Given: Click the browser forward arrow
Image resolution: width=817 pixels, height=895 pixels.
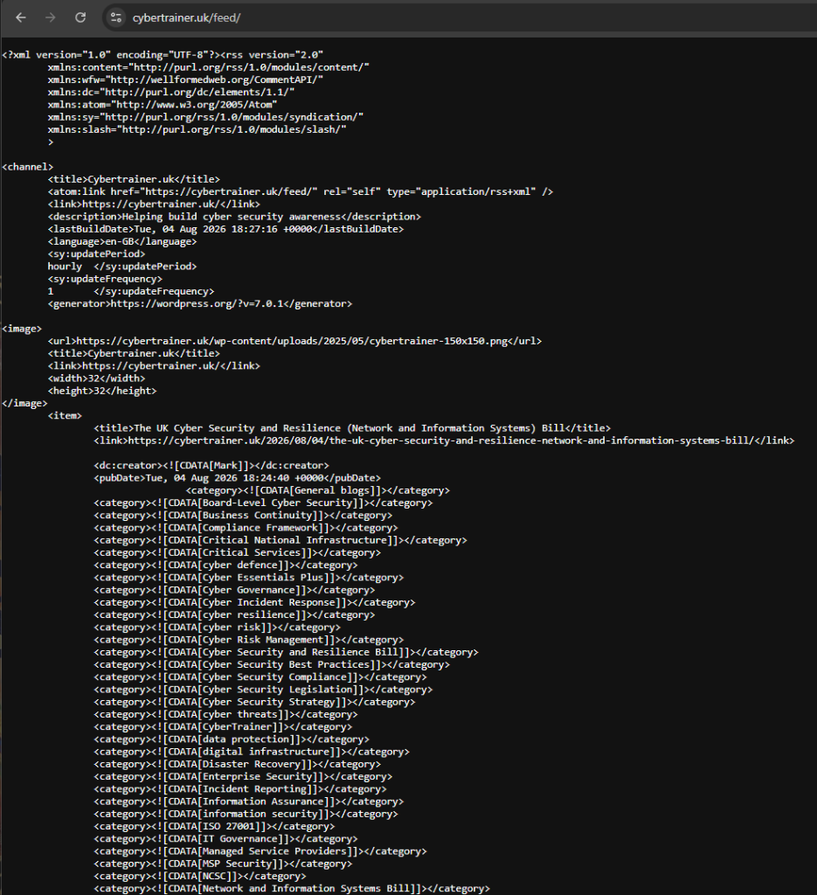Looking at the screenshot, I should [x=50, y=17].
